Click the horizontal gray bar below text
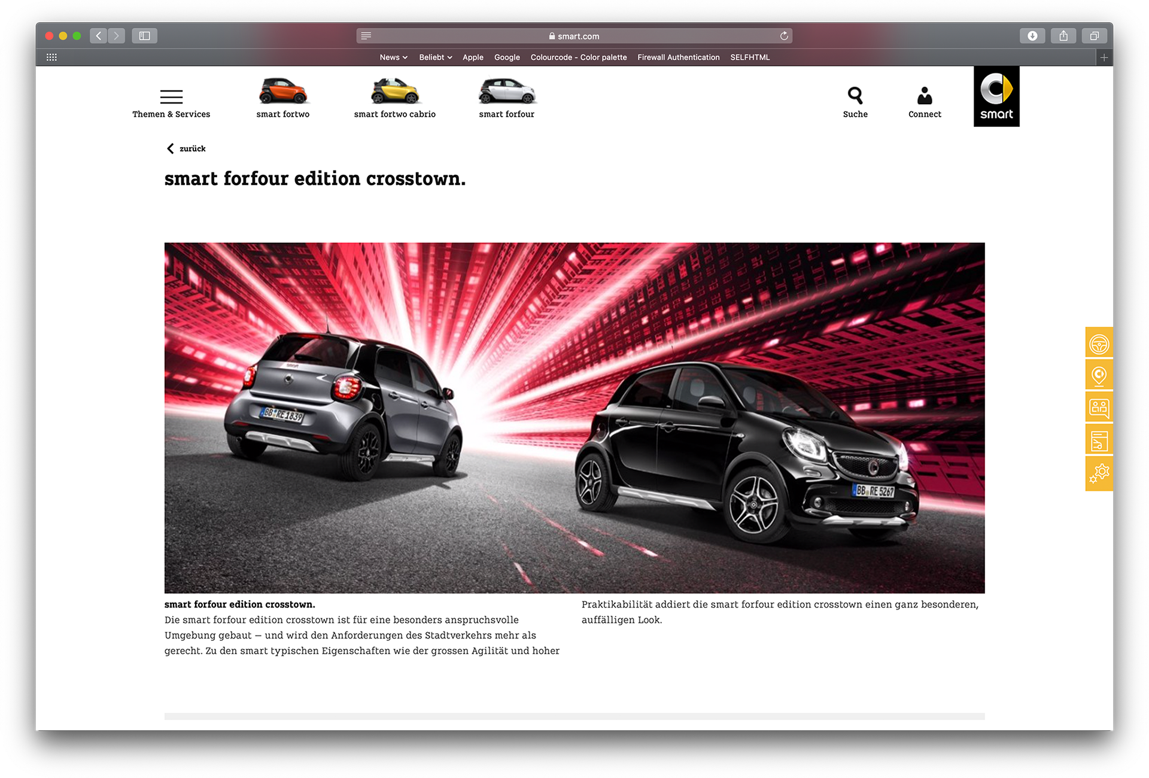Viewport: 1149px width, 778px height. pos(574,716)
